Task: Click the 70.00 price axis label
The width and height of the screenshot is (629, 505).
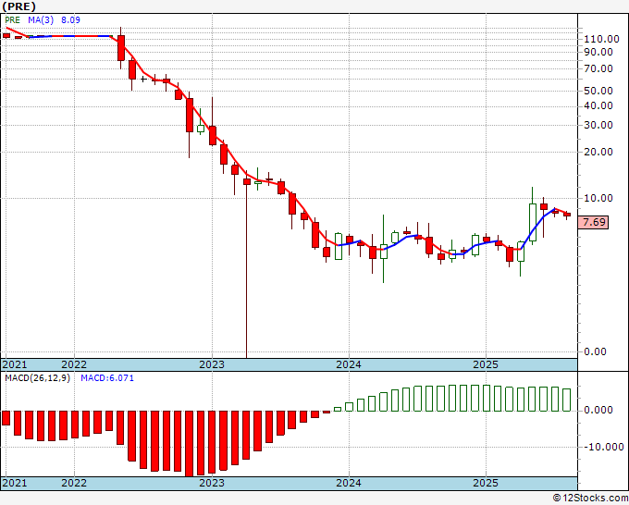Action: 598,68
